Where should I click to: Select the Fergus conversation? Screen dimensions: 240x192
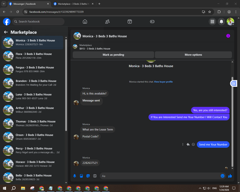click(33, 70)
